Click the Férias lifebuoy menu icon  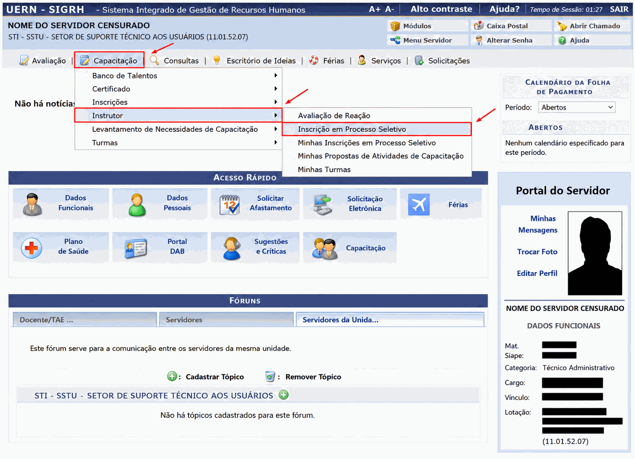click(x=314, y=60)
